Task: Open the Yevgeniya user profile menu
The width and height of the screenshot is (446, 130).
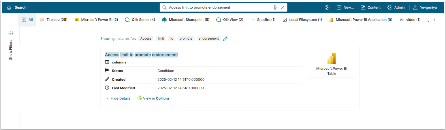Action: (x=425, y=7)
